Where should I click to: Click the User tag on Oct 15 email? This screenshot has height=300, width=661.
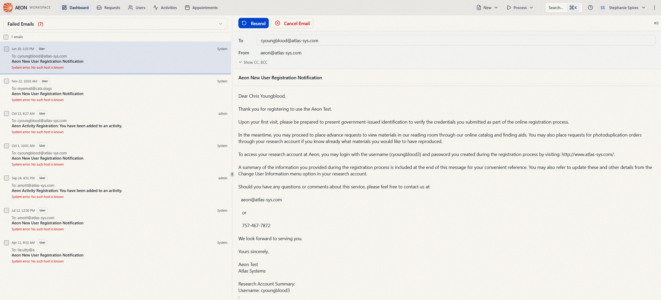(x=42, y=113)
